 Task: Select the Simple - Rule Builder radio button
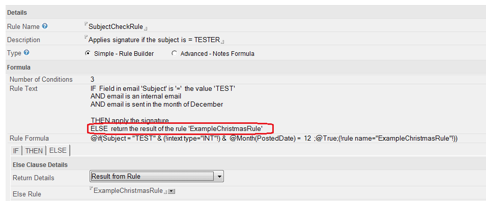click(88, 53)
